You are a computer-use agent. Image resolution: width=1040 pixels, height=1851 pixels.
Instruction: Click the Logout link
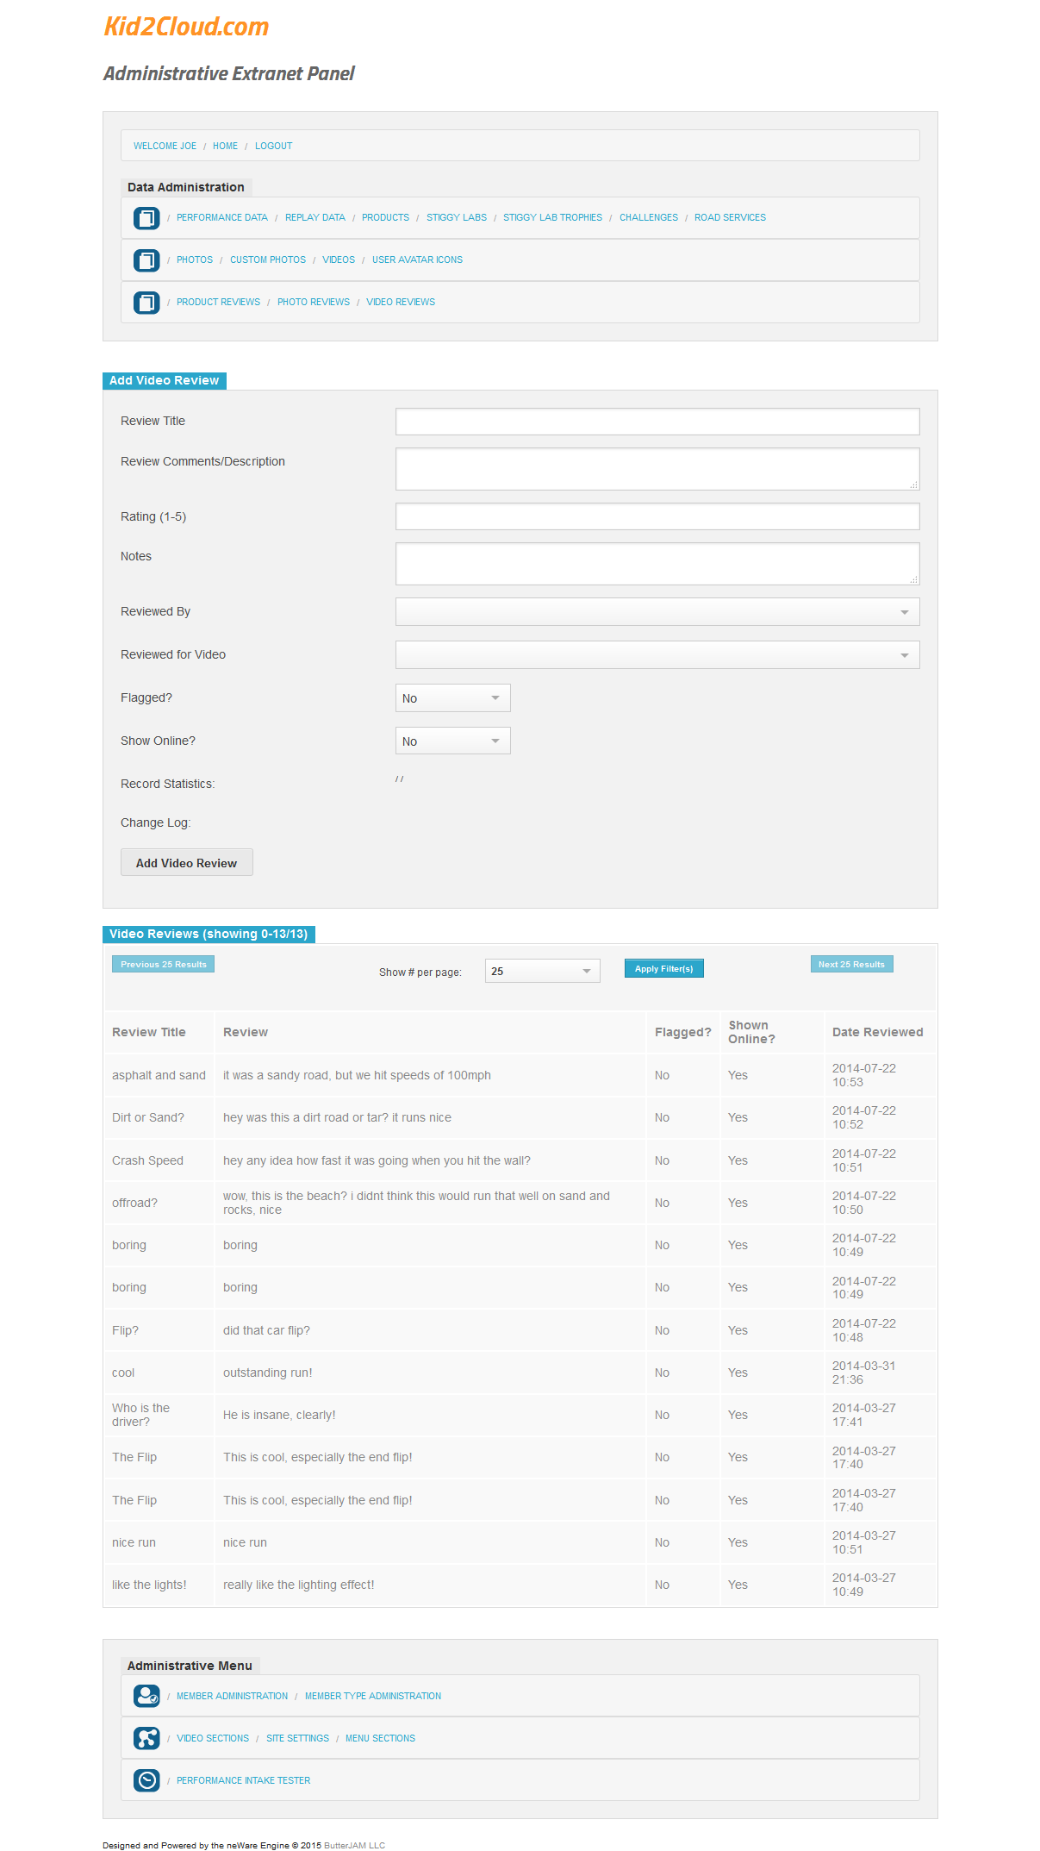click(273, 147)
